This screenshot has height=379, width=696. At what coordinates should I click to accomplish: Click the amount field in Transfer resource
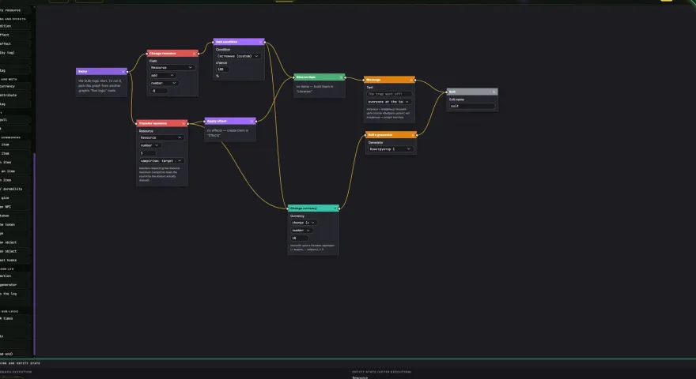click(147, 153)
